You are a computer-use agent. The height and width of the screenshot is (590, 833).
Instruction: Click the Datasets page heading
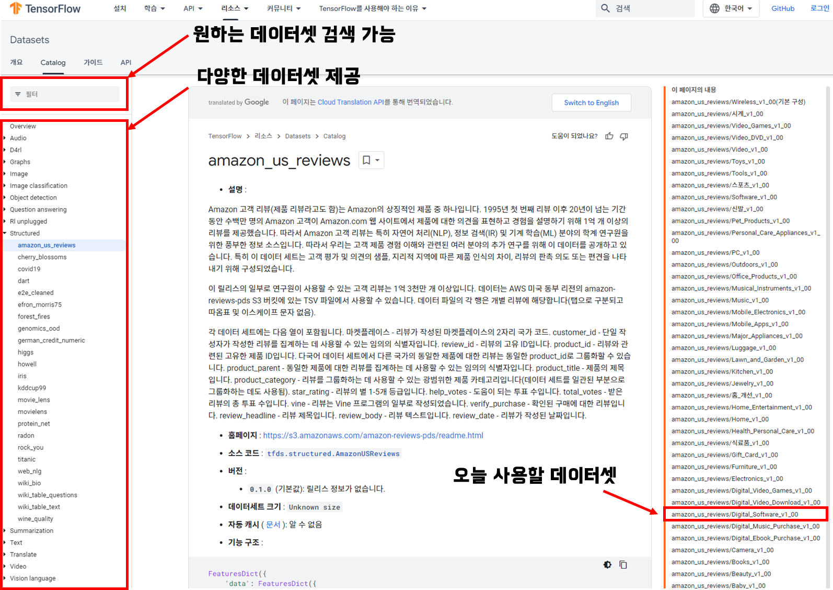[29, 40]
